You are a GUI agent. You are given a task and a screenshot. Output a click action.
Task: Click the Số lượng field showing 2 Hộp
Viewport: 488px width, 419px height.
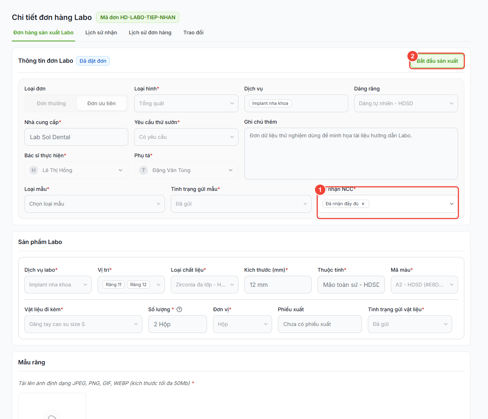pos(177,324)
